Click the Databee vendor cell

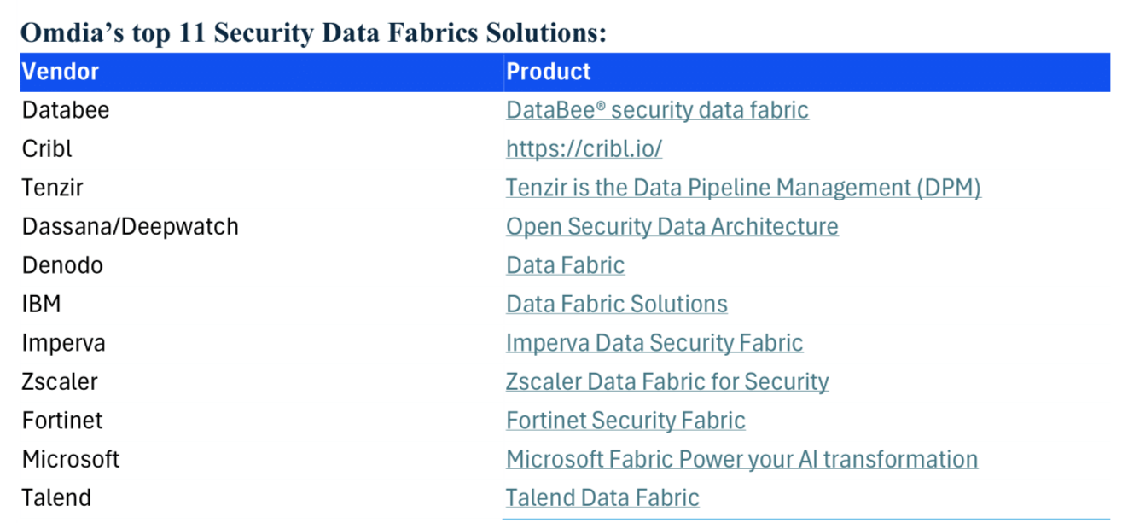(66, 110)
